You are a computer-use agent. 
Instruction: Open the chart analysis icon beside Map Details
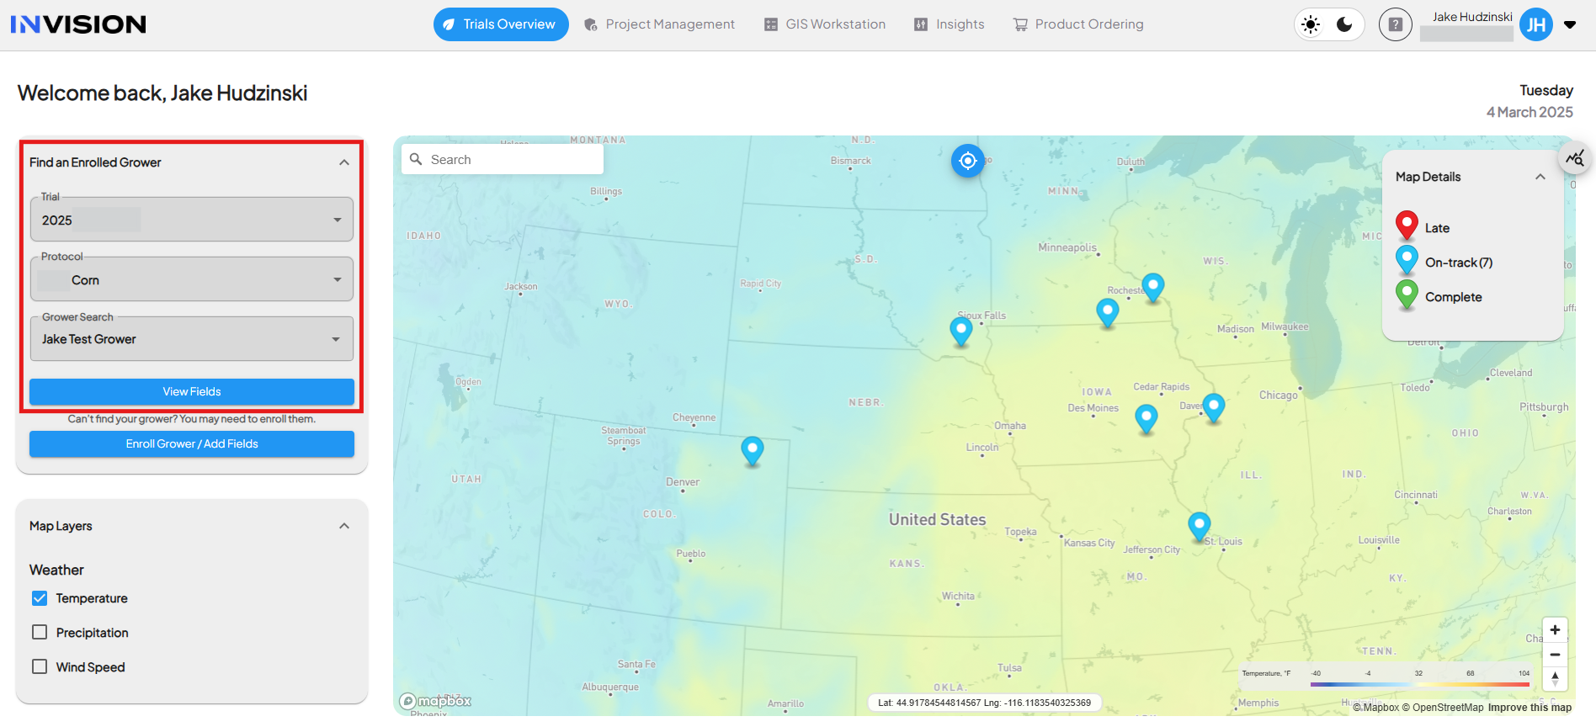tap(1575, 158)
